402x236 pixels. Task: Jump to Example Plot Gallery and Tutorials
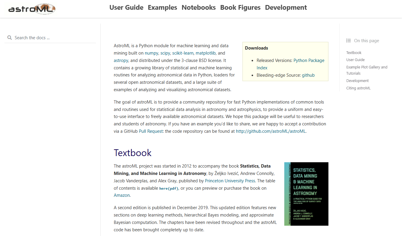[x=367, y=70]
